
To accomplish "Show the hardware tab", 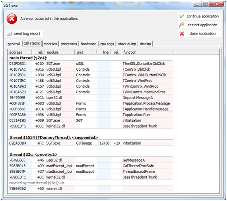I will click(x=89, y=44).
